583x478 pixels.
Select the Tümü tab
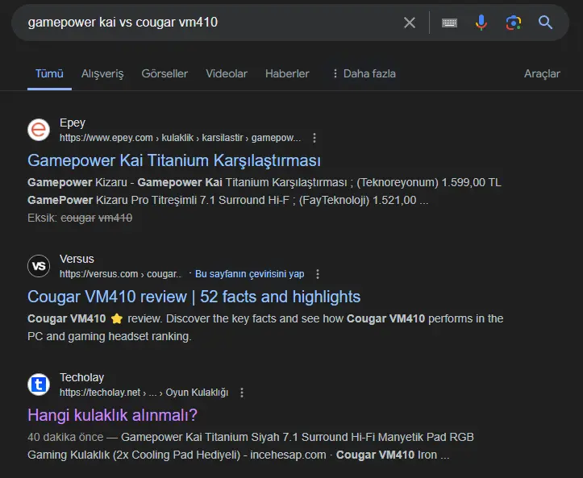coord(49,73)
